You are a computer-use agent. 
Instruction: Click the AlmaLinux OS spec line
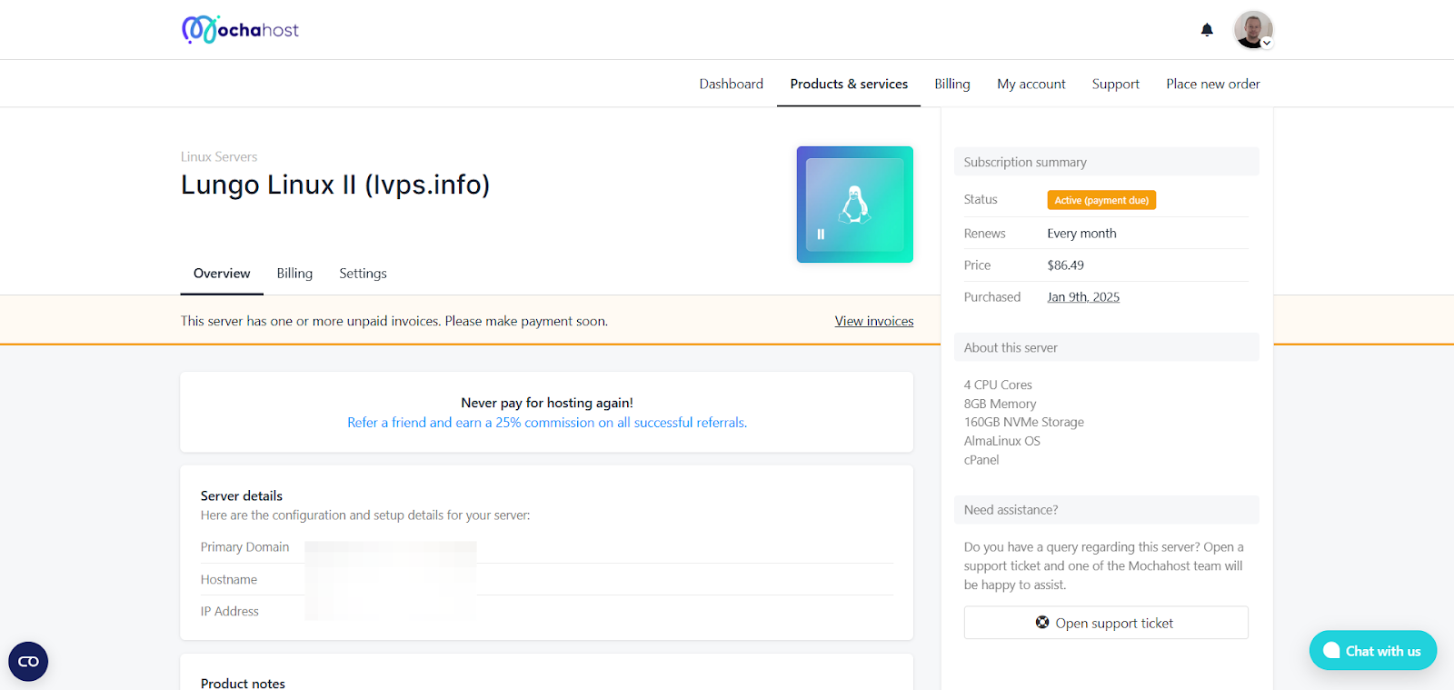[1002, 441]
